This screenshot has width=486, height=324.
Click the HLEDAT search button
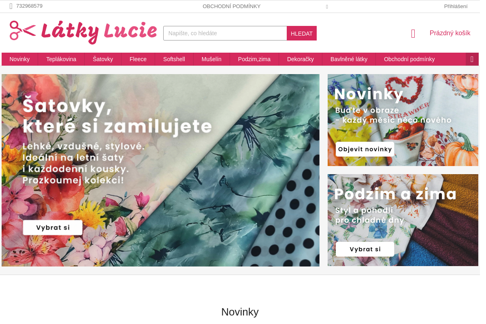click(x=302, y=33)
